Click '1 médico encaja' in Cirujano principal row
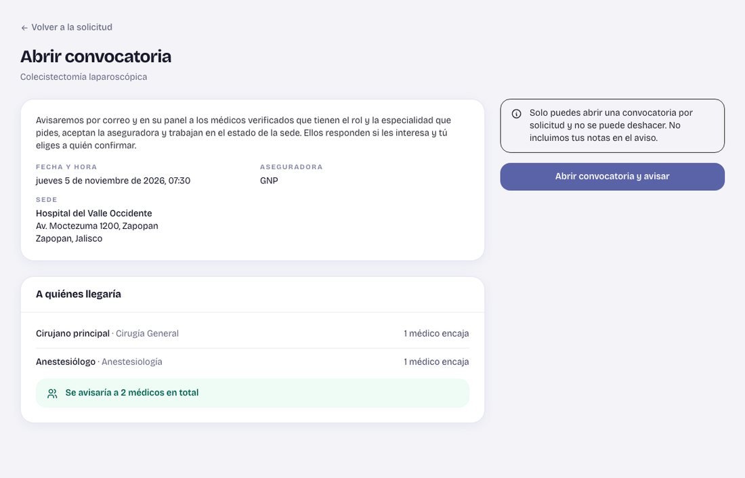 436,334
